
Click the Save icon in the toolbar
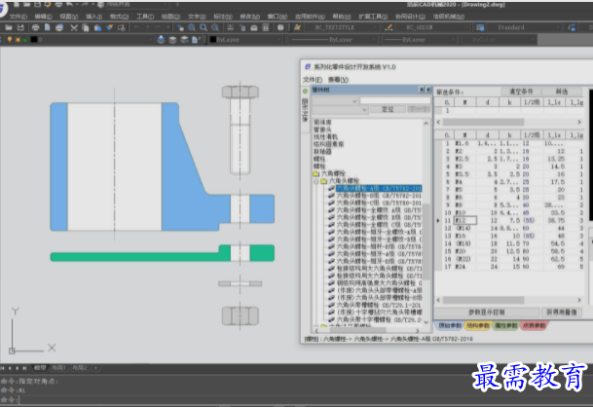[x=20, y=27]
